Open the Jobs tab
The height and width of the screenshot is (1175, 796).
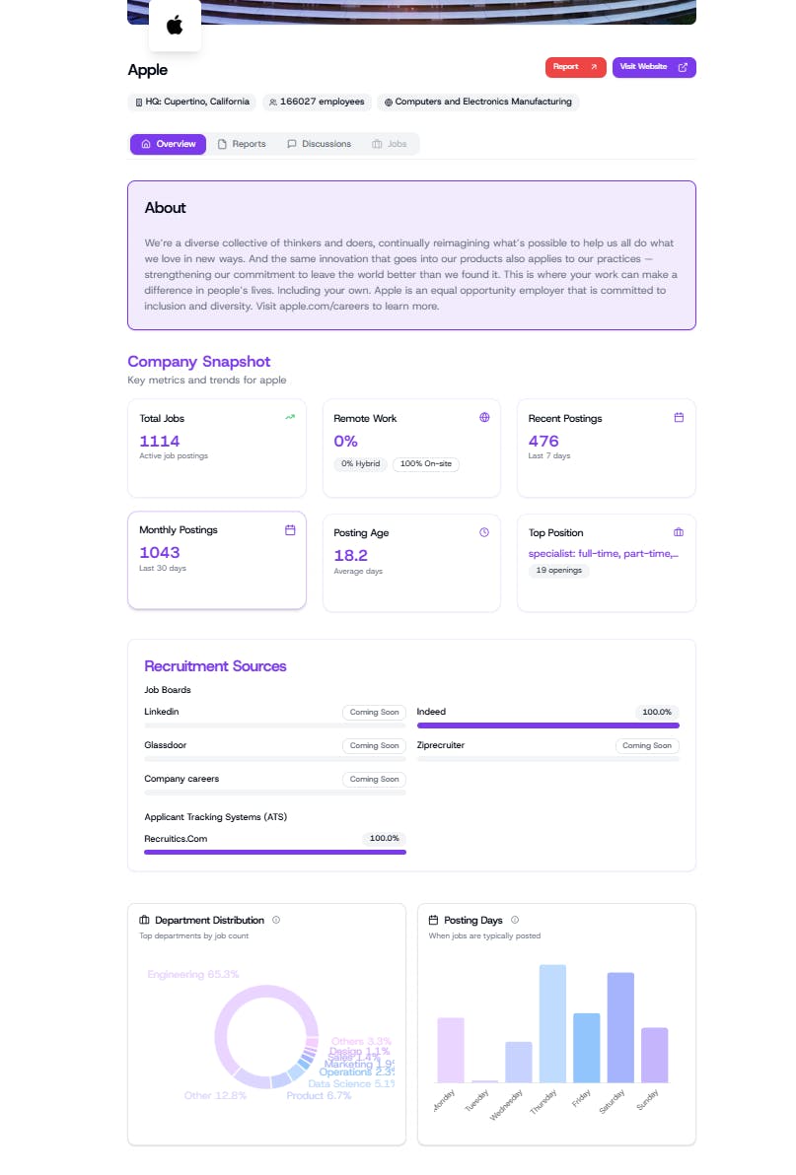point(390,144)
